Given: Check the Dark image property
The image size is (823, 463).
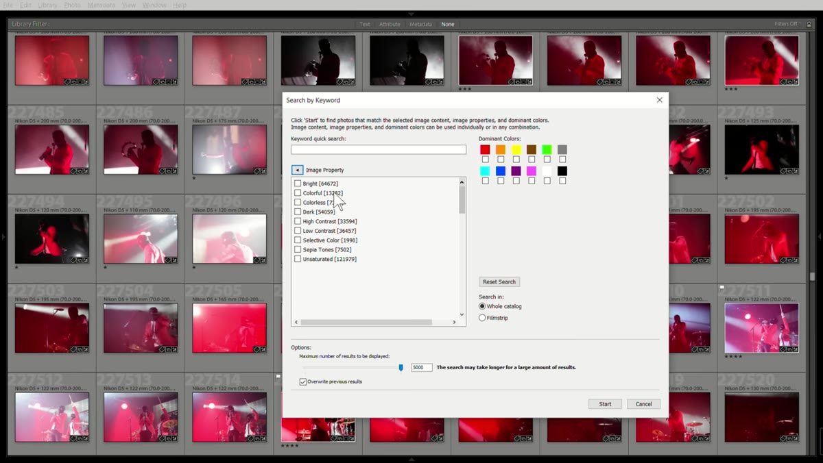Looking at the screenshot, I should (298, 212).
